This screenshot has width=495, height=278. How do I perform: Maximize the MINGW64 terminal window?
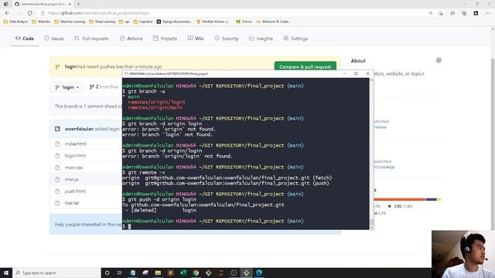coord(356,73)
